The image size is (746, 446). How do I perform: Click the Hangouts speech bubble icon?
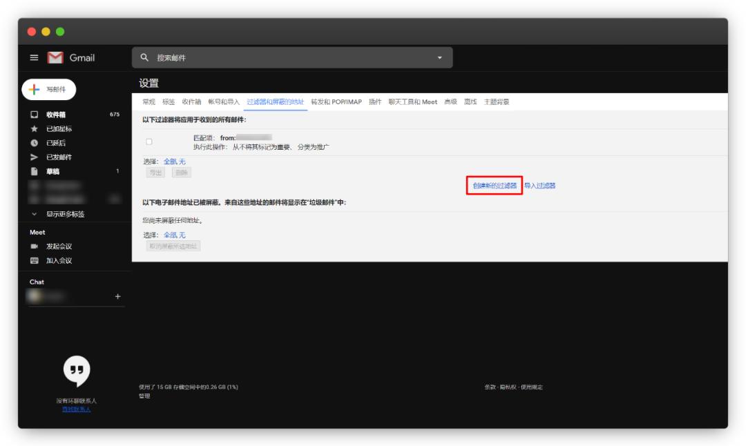tap(76, 370)
